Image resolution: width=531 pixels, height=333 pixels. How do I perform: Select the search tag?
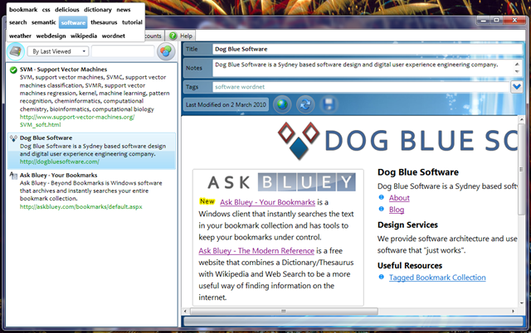coord(18,22)
